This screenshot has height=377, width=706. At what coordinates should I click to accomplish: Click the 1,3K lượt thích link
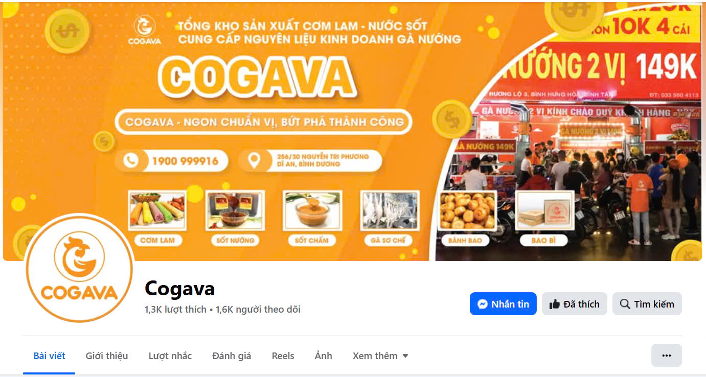coord(175,310)
